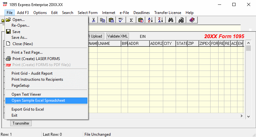Open the purple help book icon

192,20
